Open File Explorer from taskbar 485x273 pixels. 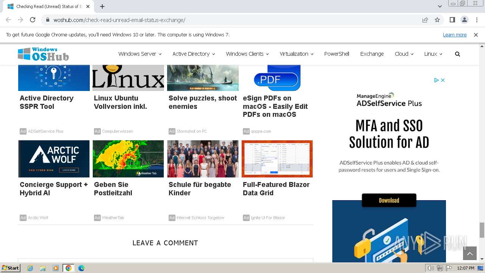tap(43, 268)
